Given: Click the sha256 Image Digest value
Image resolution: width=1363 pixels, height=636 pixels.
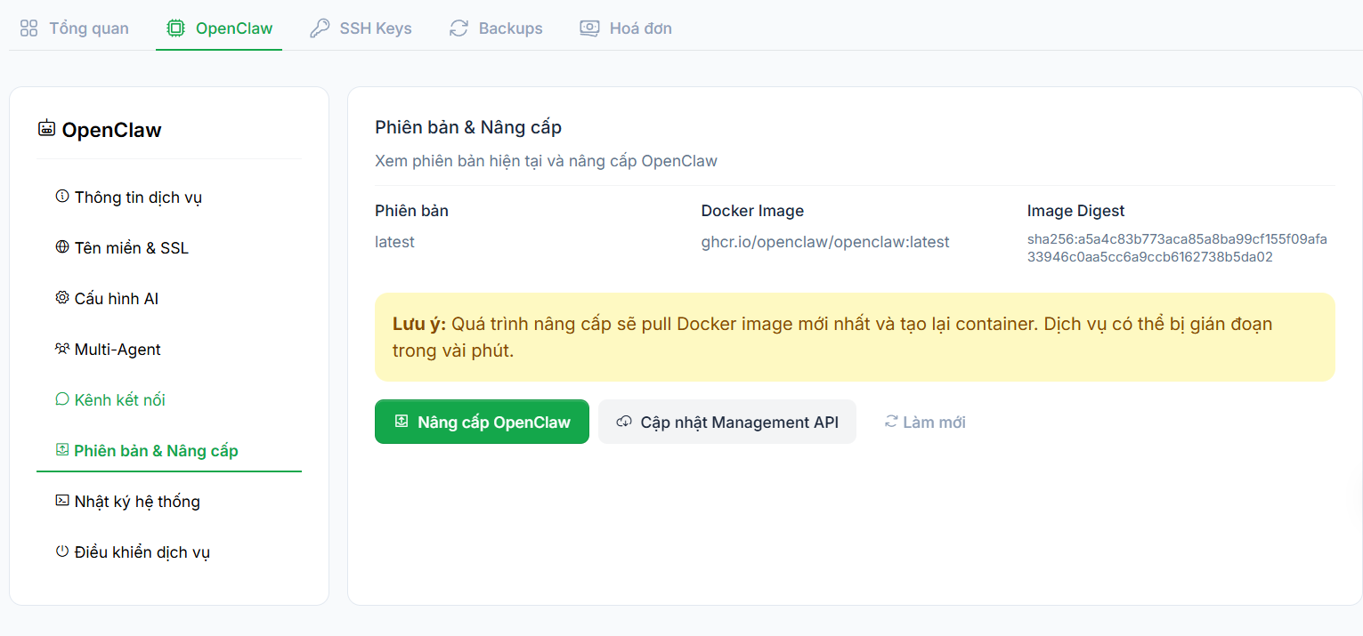Looking at the screenshot, I should (x=1176, y=248).
